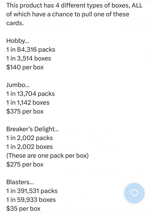The height and width of the screenshot is (214, 152).
Task: Click the "1 in 59,933 boxes" line
Action: (31, 200)
